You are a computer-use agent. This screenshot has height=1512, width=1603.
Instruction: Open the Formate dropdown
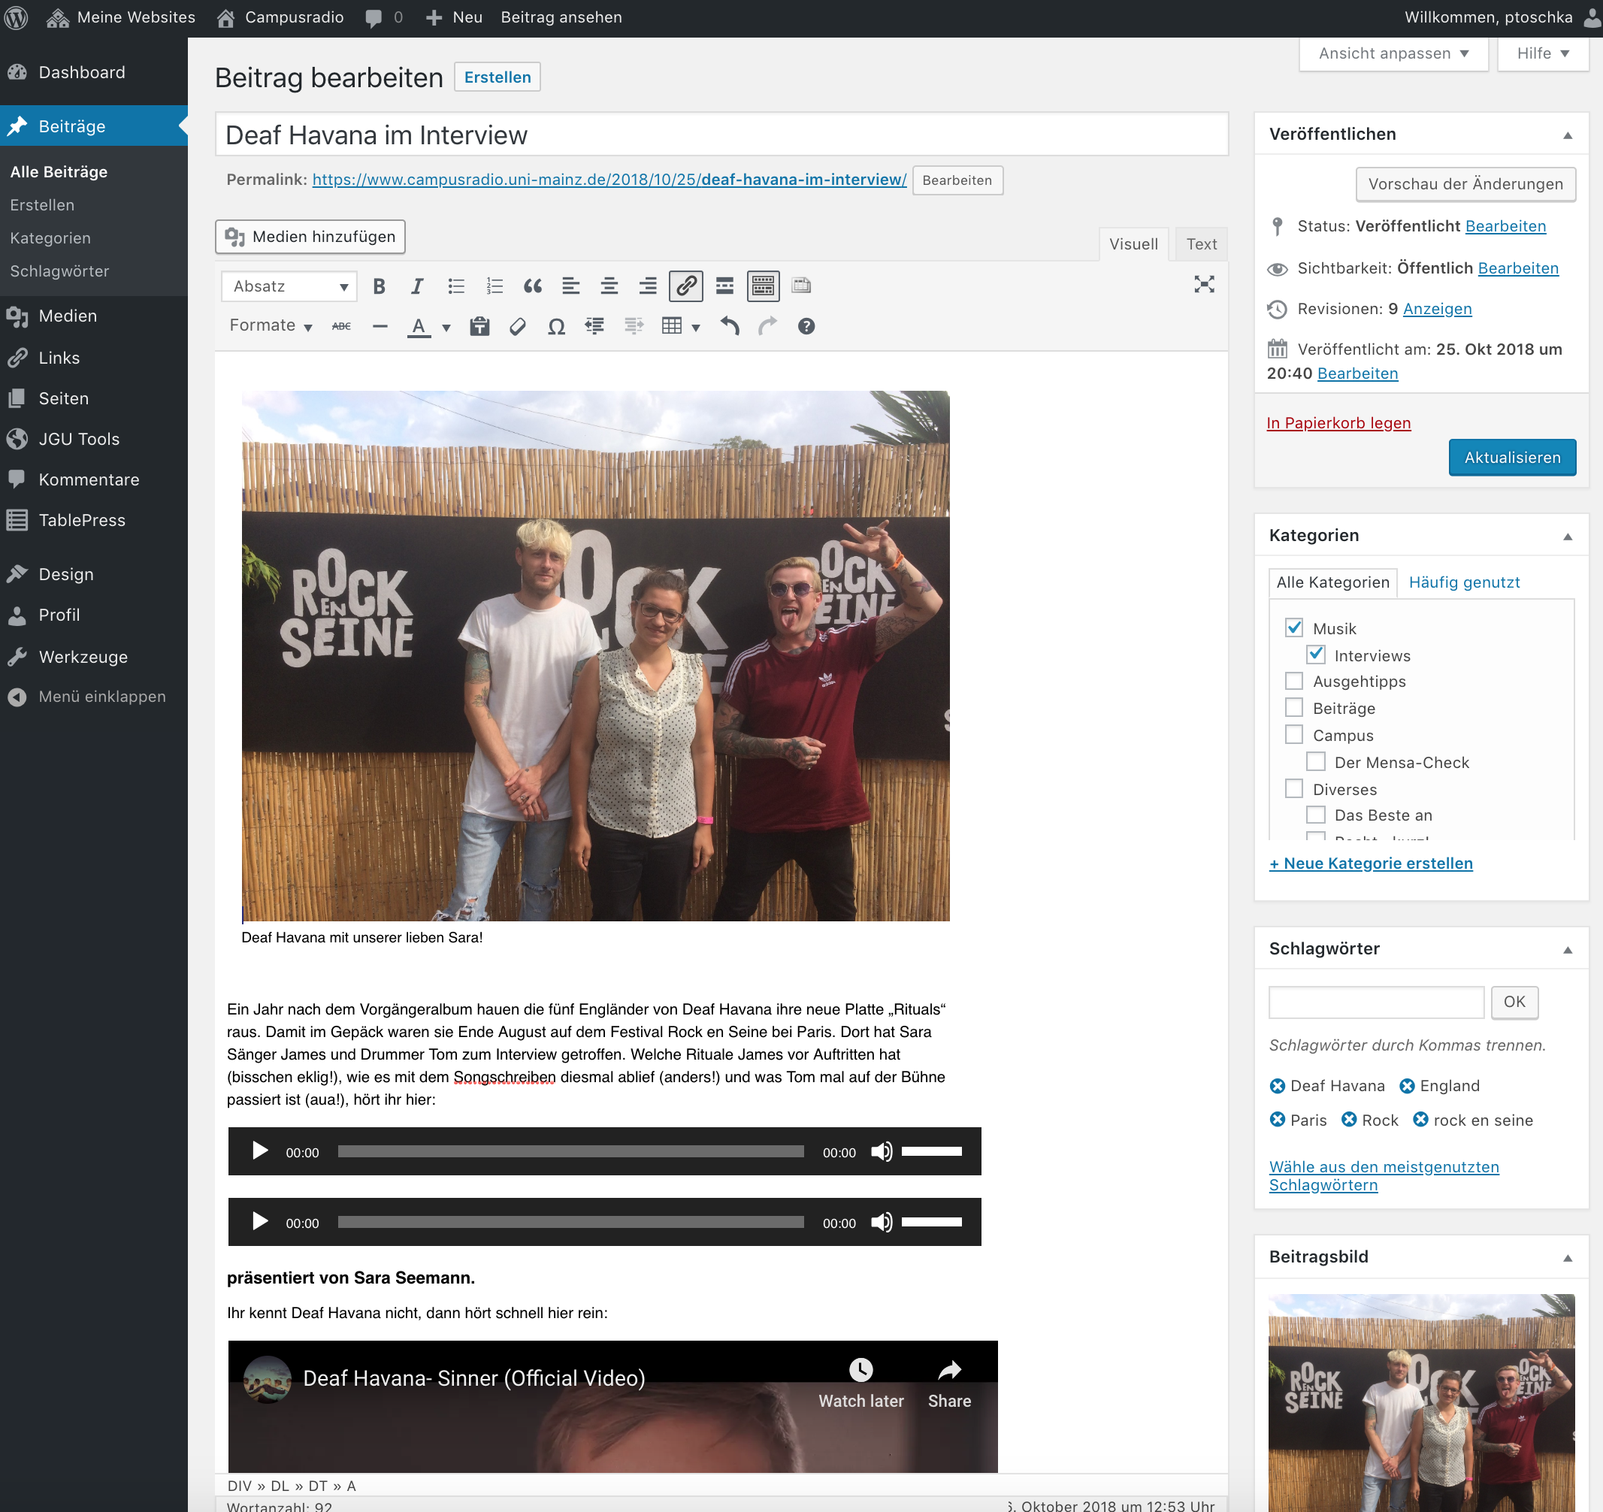(270, 326)
